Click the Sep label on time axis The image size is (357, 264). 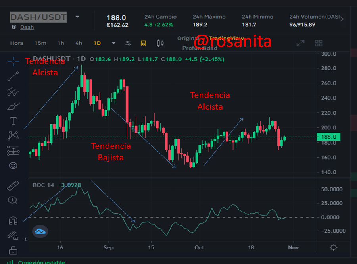pos(108,247)
